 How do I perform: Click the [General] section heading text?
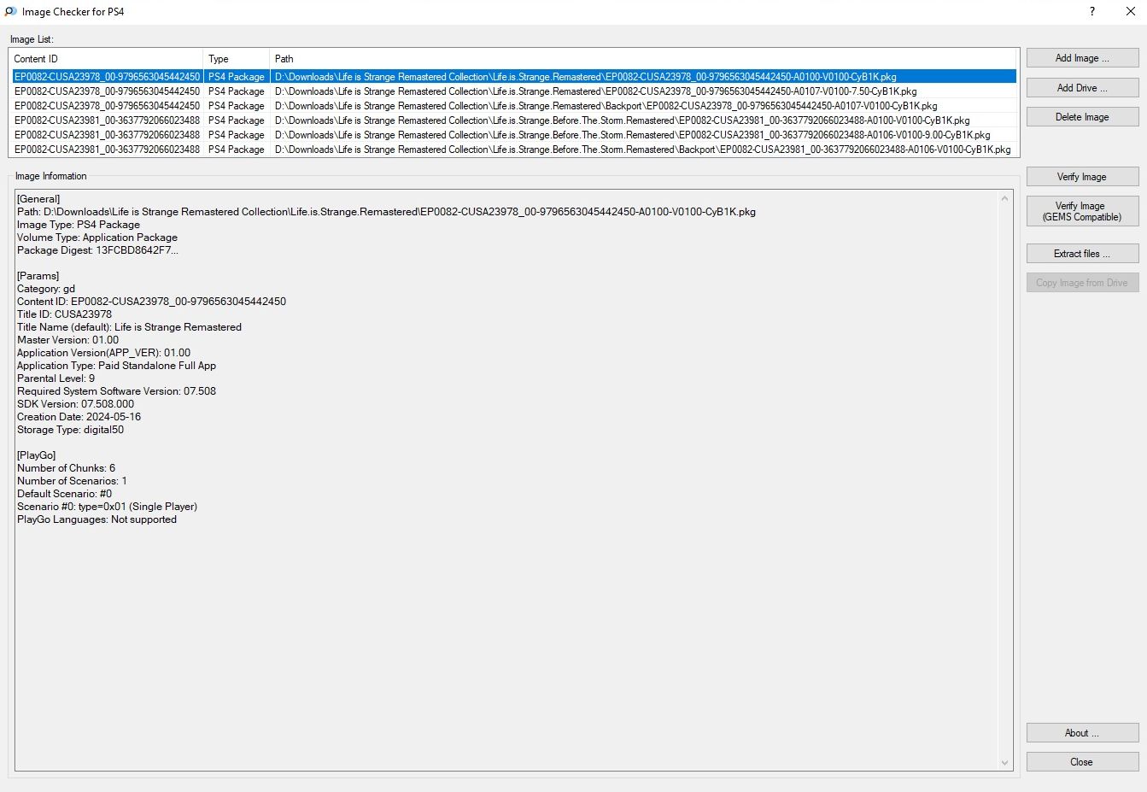38,199
